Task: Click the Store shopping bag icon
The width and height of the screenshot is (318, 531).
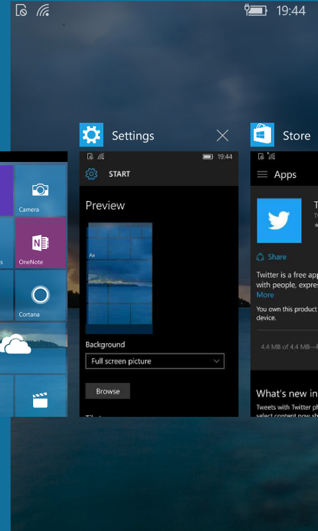Action: (x=262, y=135)
